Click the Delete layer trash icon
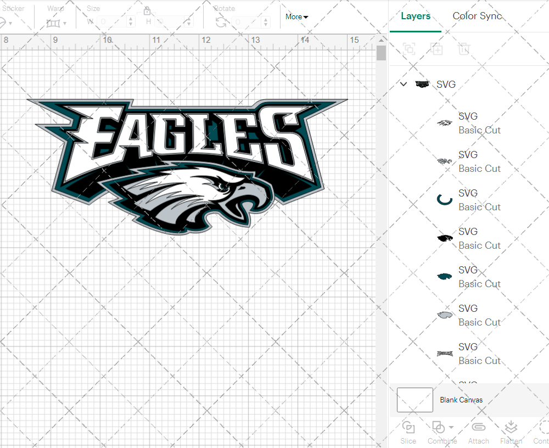Screen dimensions: 549x448 pos(464,49)
